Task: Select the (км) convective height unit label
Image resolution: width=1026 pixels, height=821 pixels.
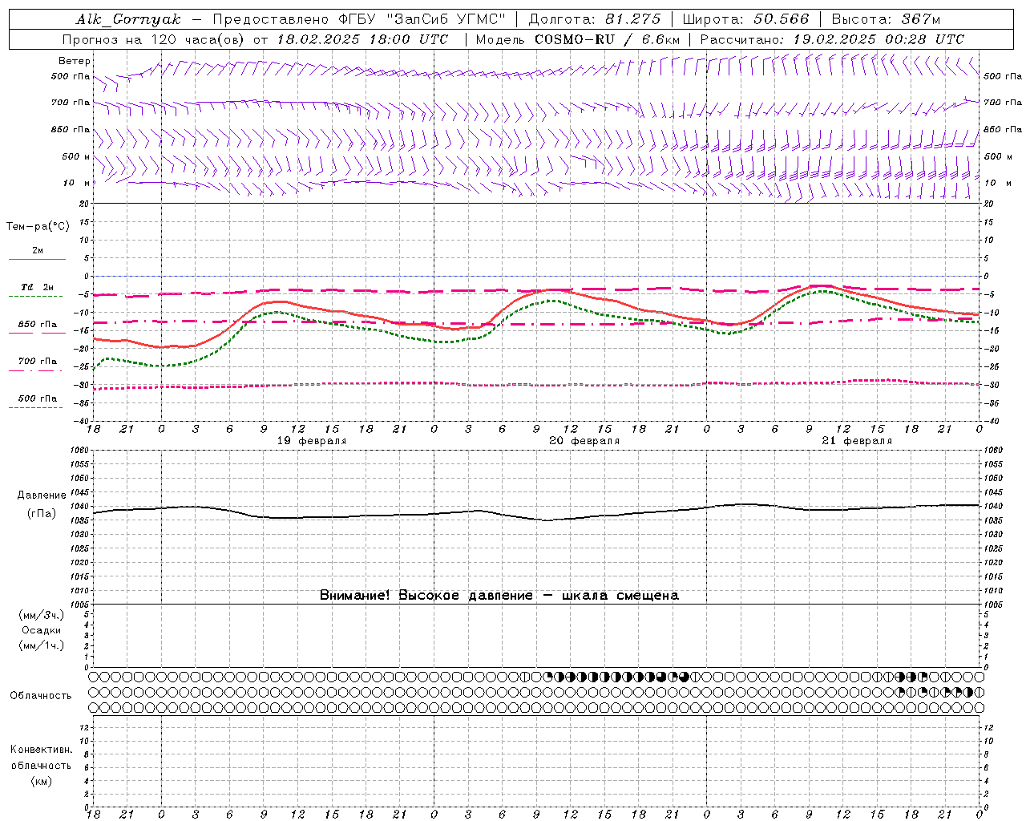Action: pyautogui.click(x=41, y=781)
